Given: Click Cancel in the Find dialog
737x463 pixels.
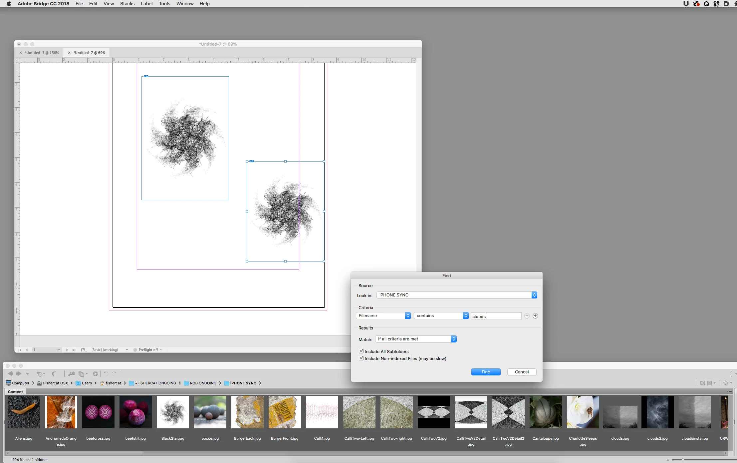Looking at the screenshot, I should point(521,372).
